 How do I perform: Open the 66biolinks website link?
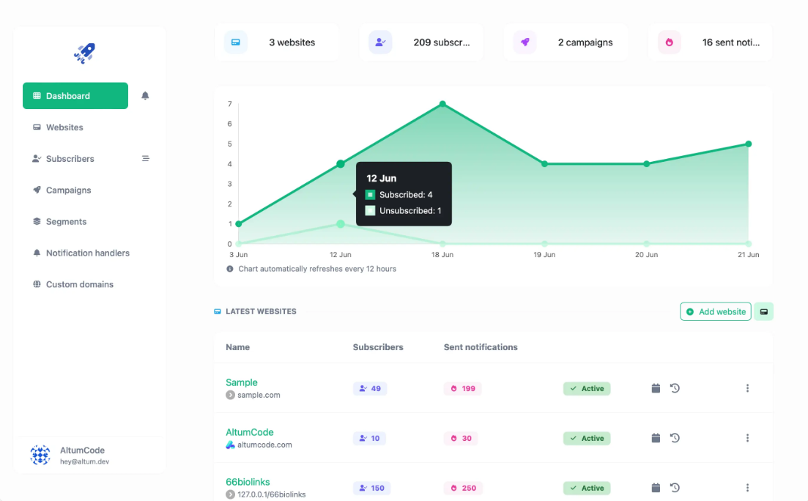coord(248,482)
